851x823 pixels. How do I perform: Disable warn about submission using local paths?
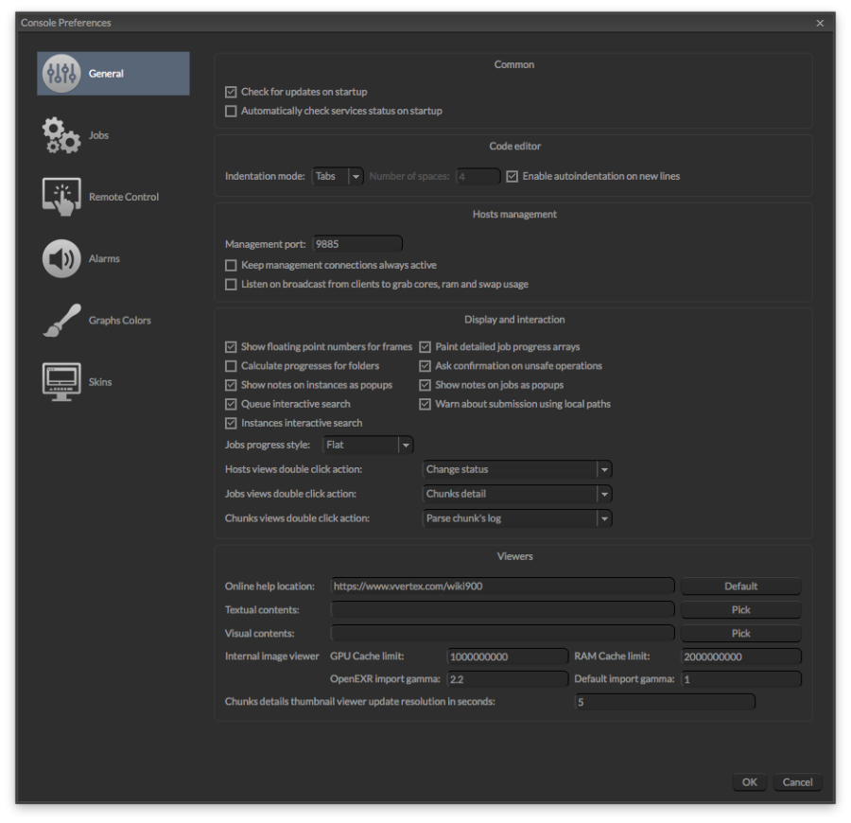[x=425, y=404]
